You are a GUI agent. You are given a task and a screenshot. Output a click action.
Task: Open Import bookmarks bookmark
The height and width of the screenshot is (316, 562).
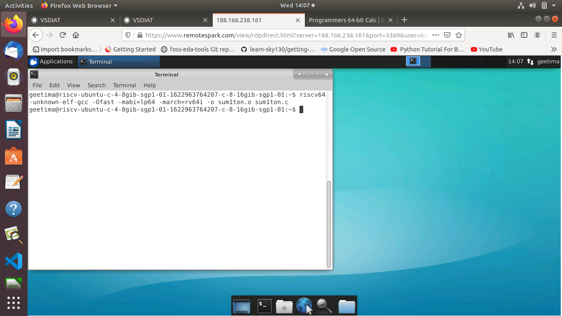[x=65, y=49]
